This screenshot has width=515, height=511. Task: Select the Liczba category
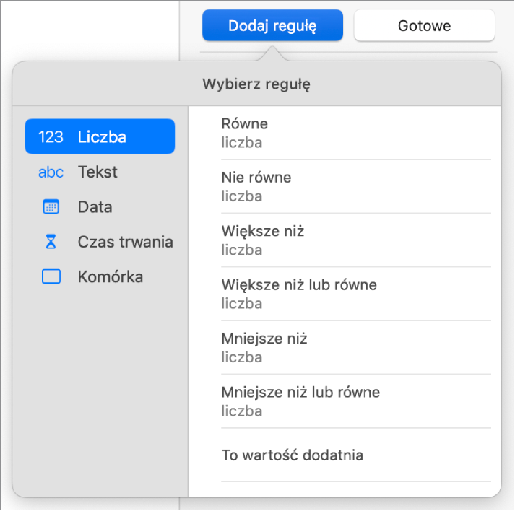coord(100,136)
